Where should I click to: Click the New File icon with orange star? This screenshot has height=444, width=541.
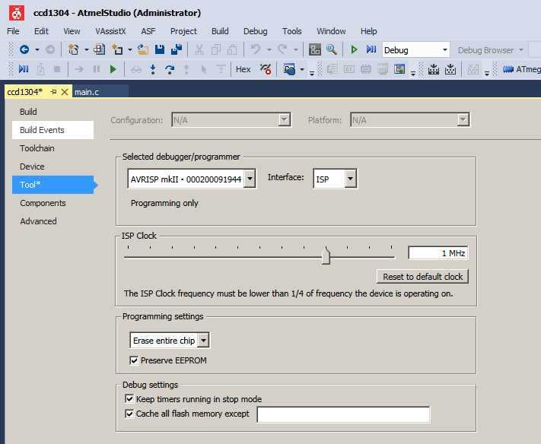117,49
